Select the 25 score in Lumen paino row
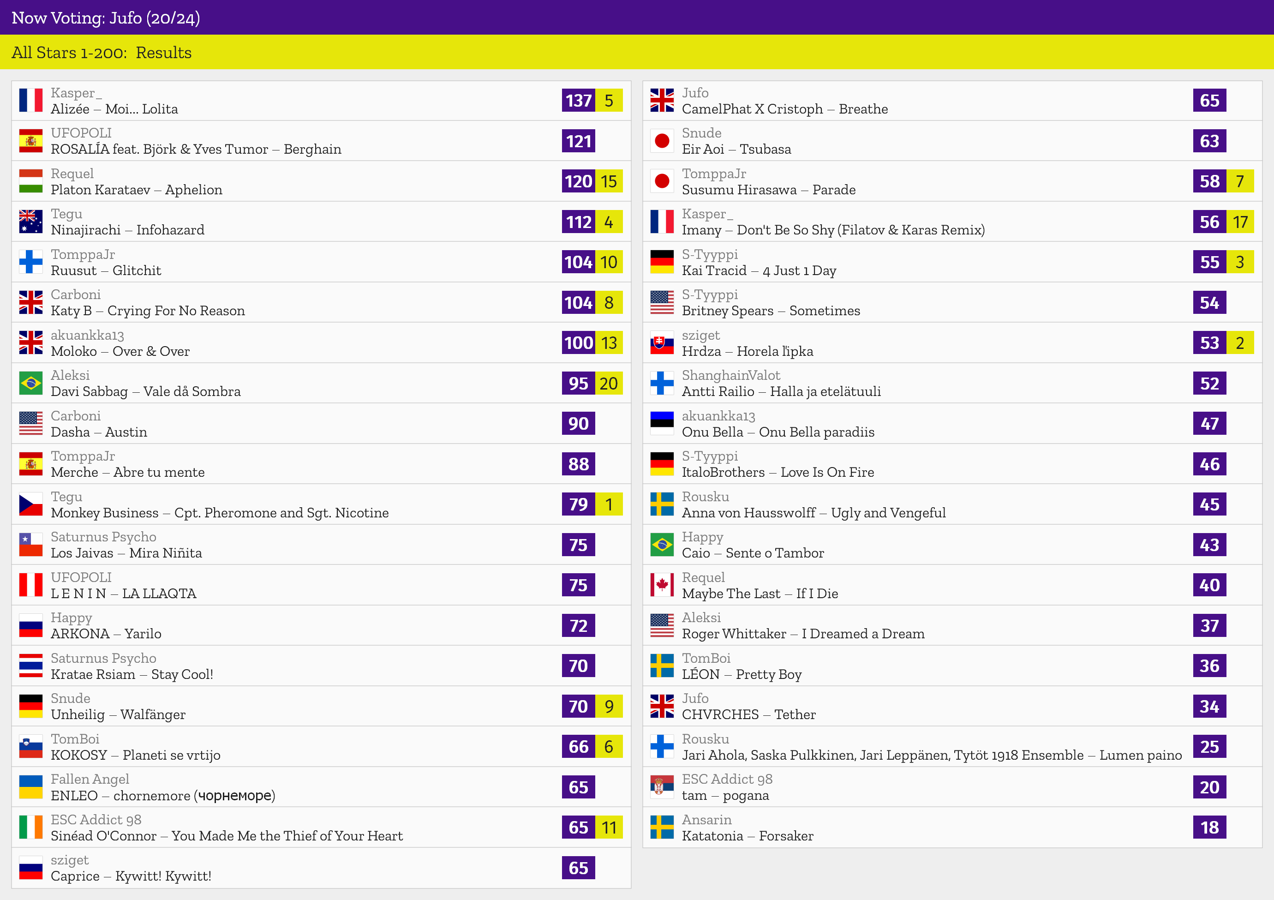Viewport: 1274px width, 900px height. [1210, 746]
